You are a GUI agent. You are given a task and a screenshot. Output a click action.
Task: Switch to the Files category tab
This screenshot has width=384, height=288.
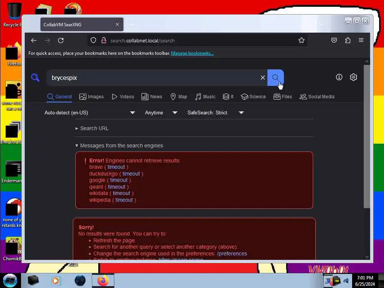click(283, 97)
